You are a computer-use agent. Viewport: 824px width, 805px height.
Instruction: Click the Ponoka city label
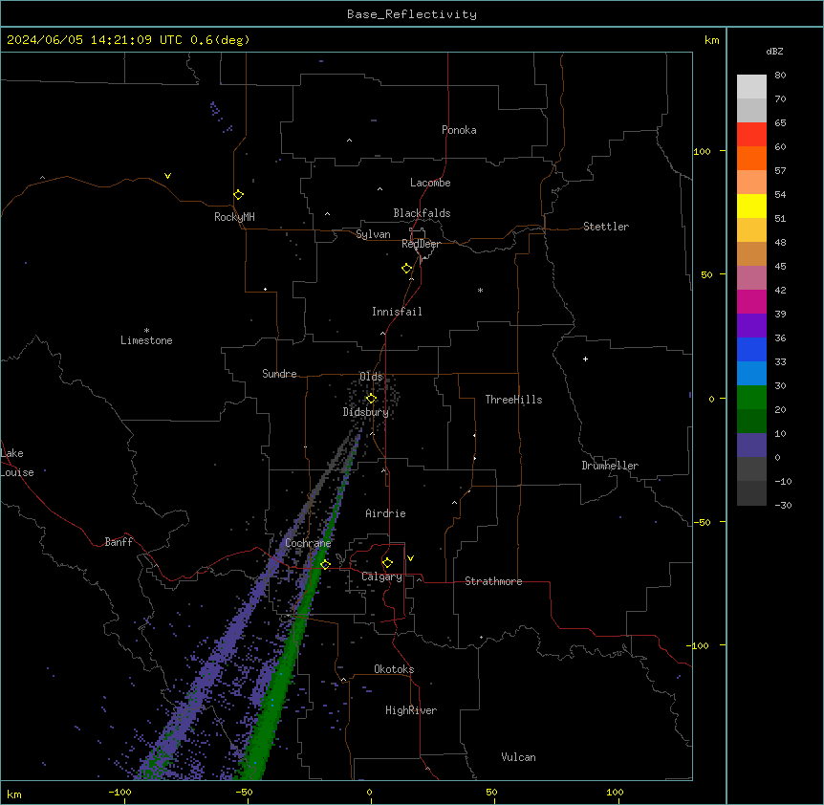(x=459, y=130)
